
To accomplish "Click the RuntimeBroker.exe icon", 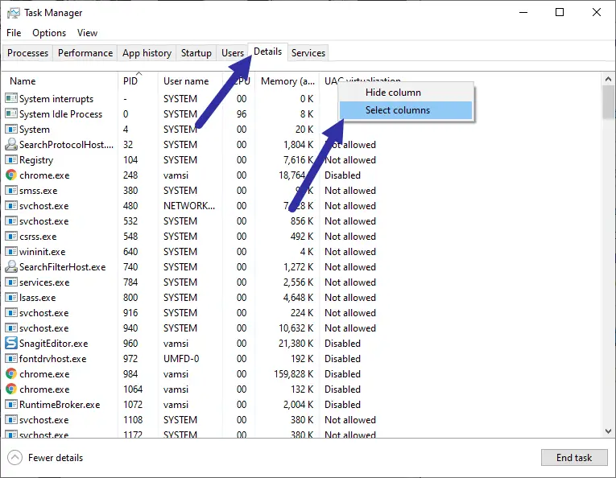I will (x=11, y=404).
